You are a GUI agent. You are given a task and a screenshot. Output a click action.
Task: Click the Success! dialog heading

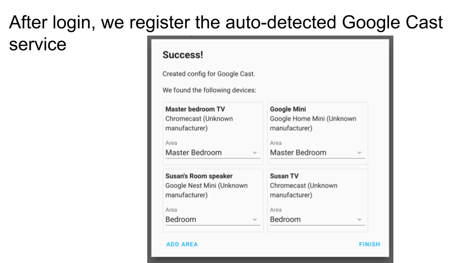[183, 55]
